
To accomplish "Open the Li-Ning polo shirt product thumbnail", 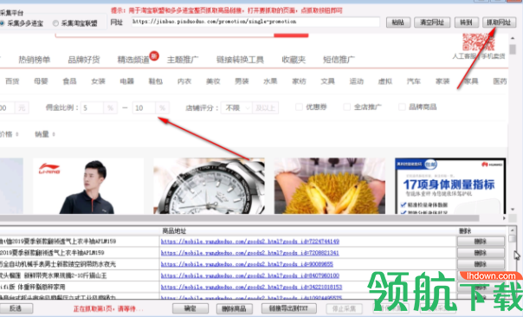I will [88, 186].
